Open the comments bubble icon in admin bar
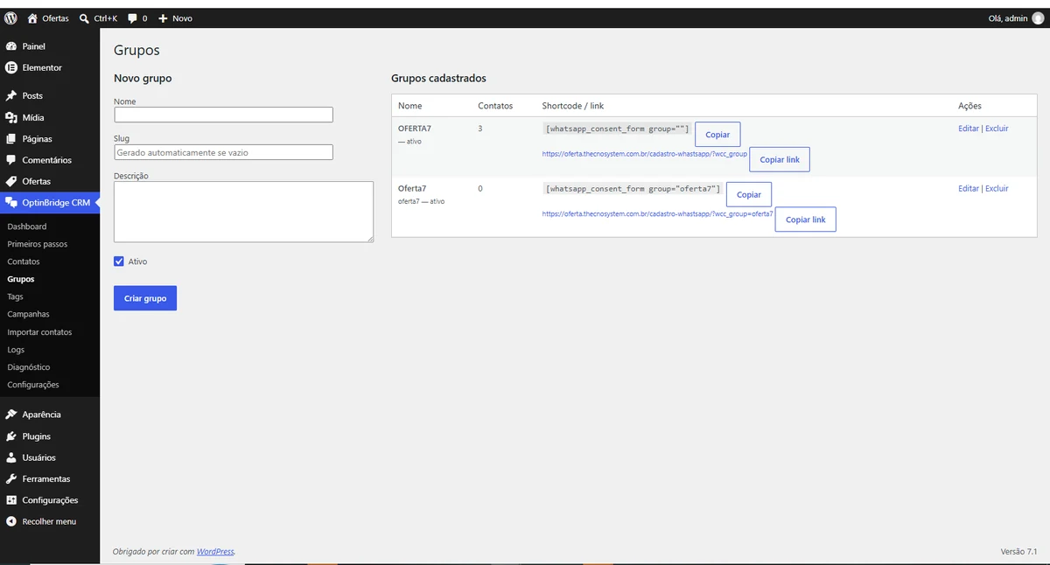1050x565 pixels. [132, 17]
